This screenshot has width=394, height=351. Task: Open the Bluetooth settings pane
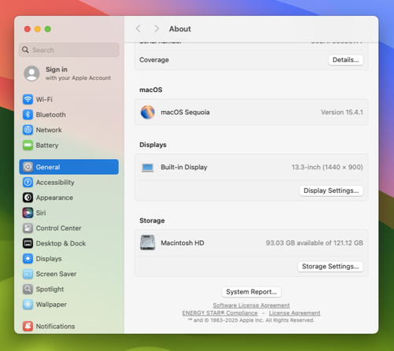[69, 115]
